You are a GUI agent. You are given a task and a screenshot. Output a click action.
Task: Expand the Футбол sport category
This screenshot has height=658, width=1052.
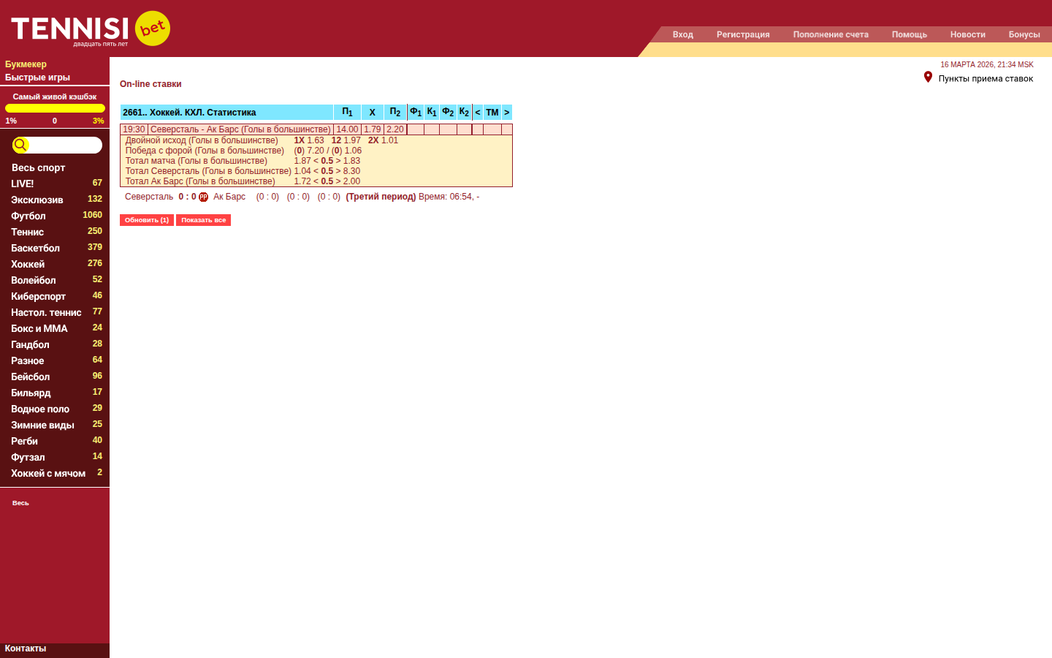click(x=28, y=216)
